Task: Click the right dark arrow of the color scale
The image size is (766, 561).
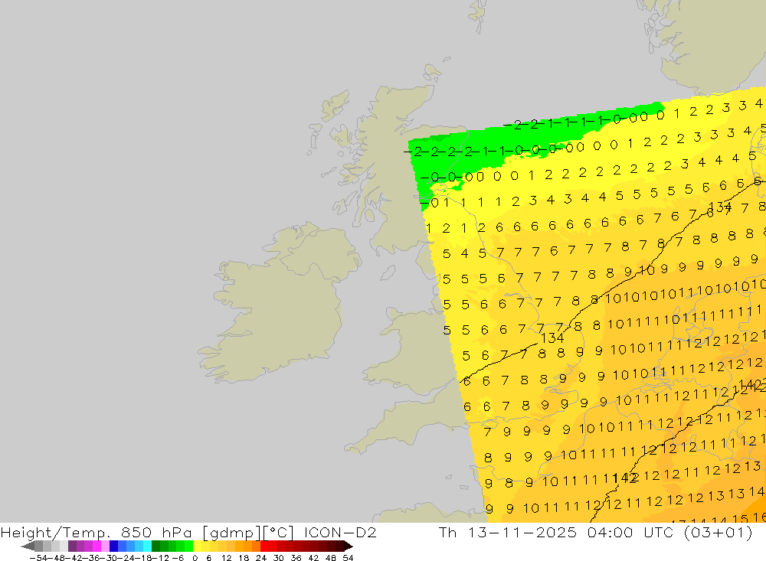Action: pos(349,546)
